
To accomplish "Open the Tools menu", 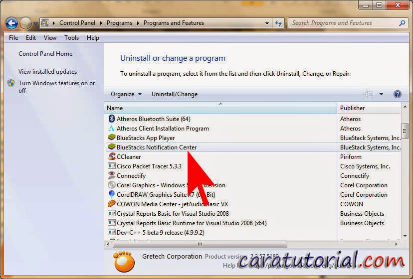I will pos(72,38).
